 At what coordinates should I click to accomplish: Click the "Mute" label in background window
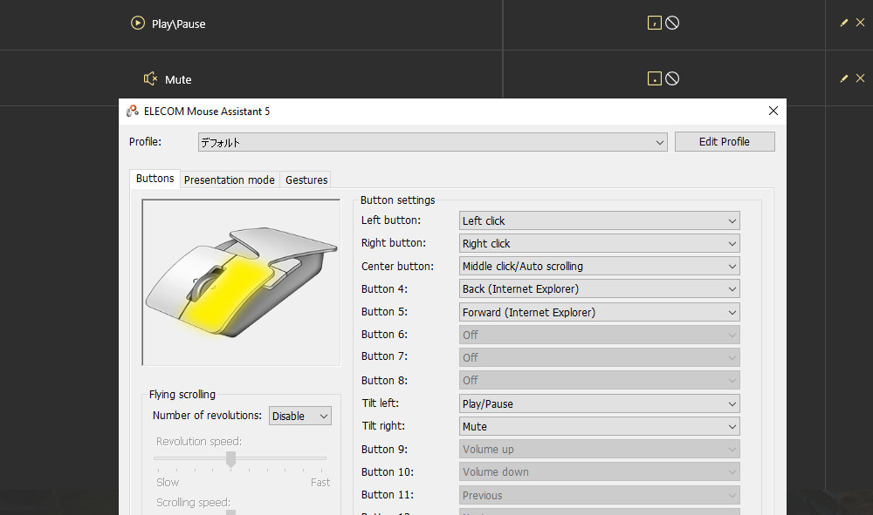coord(178,79)
